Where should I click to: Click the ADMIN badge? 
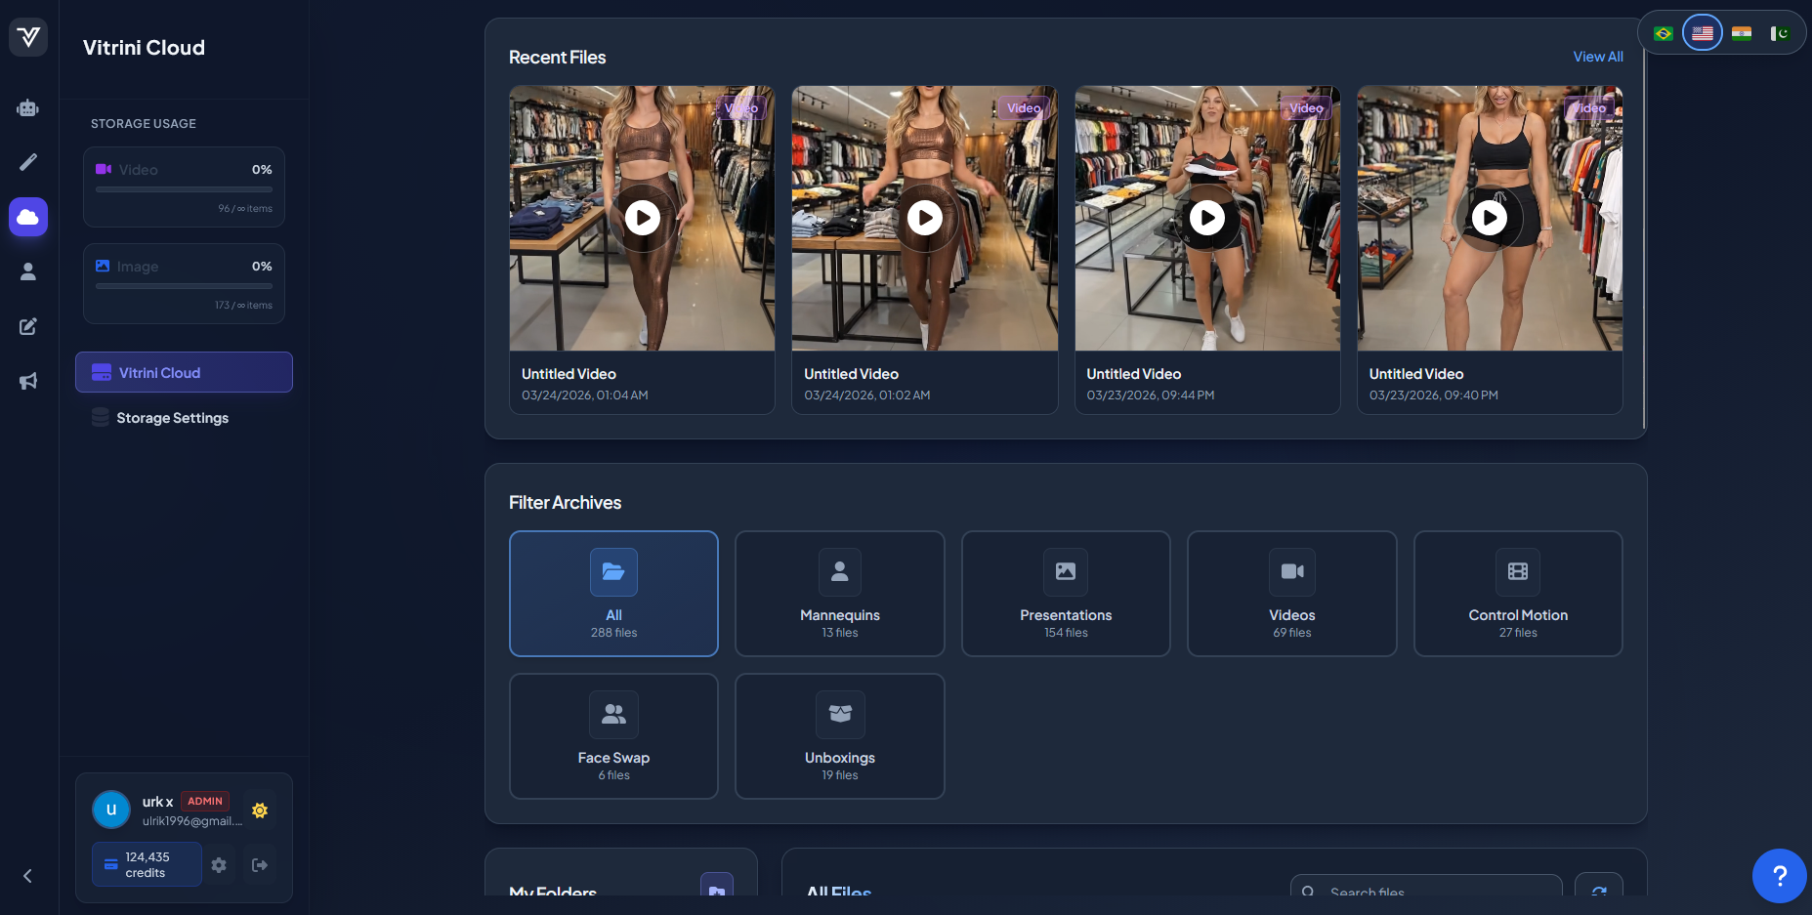pos(205,801)
